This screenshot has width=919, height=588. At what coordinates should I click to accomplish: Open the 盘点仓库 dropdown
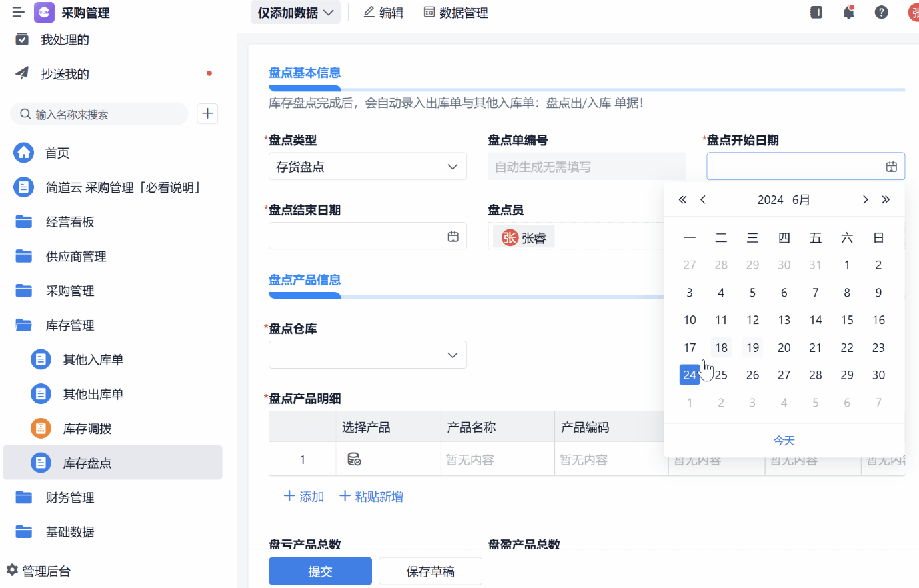point(367,355)
